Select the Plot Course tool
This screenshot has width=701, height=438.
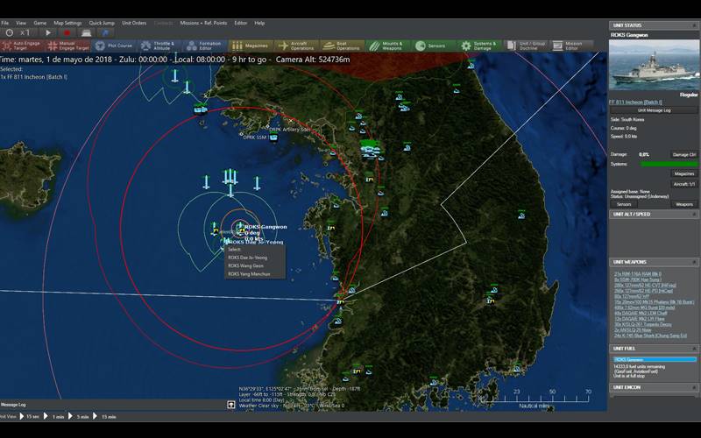(x=113, y=45)
